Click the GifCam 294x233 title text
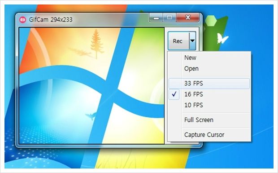The width and height of the screenshot is (278, 173). pyautogui.click(x=51, y=19)
